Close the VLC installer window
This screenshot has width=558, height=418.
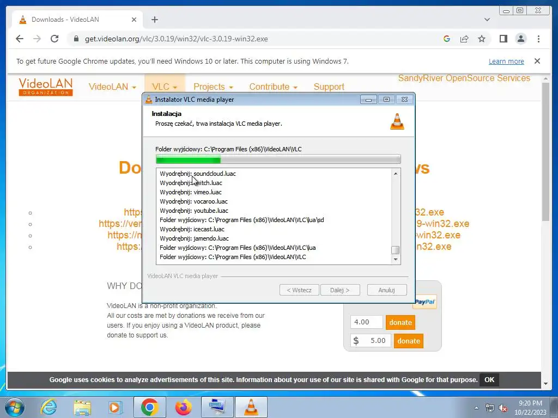[x=405, y=100]
